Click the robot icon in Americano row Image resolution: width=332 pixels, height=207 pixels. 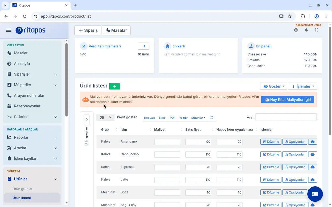tap(312, 142)
